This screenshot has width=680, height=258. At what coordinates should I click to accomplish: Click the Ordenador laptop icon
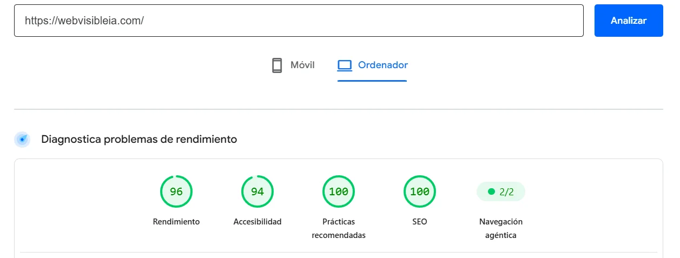point(345,65)
